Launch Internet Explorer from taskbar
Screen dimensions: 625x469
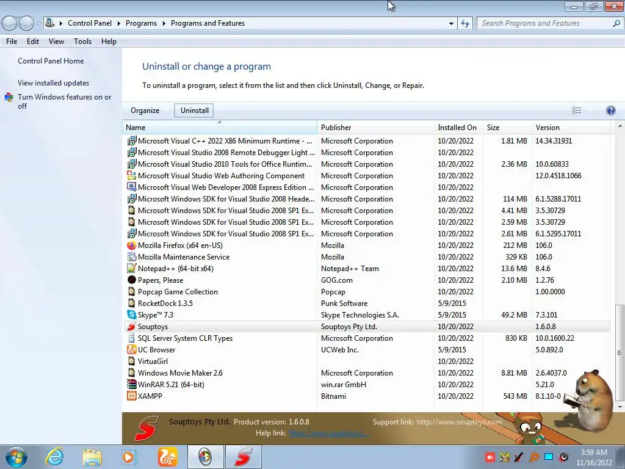[54, 457]
